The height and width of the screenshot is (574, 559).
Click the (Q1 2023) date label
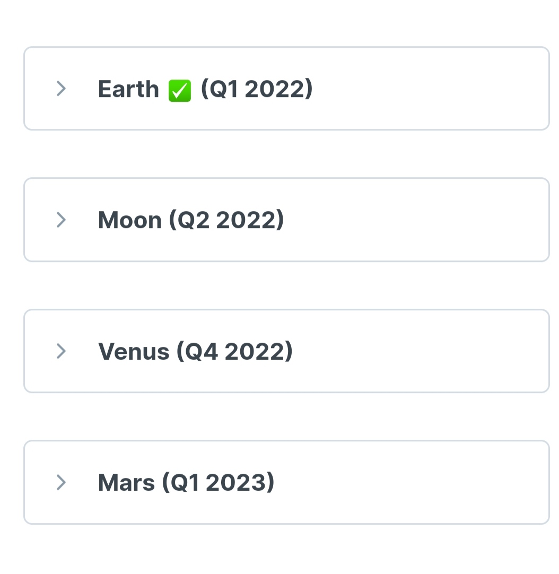[218, 483]
